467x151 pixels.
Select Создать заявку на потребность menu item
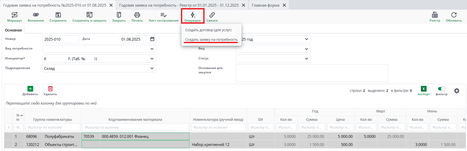pos(211,40)
